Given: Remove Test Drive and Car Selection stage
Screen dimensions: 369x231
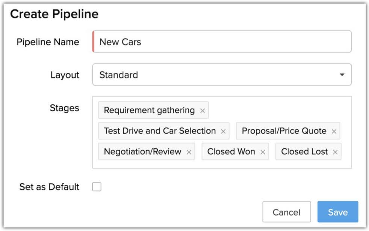Looking at the screenshot, I should point(223,131).
